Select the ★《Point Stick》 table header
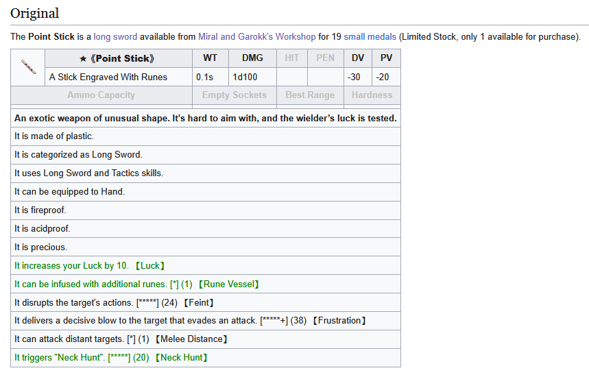This screenshot has height=377, width=589. pos(119,58)
